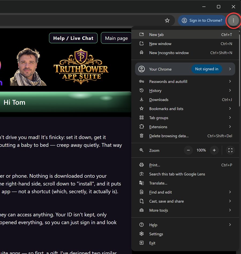Select New Incognito window menu item
This screenshot has width=241, height=254.
tap(185, 53)
